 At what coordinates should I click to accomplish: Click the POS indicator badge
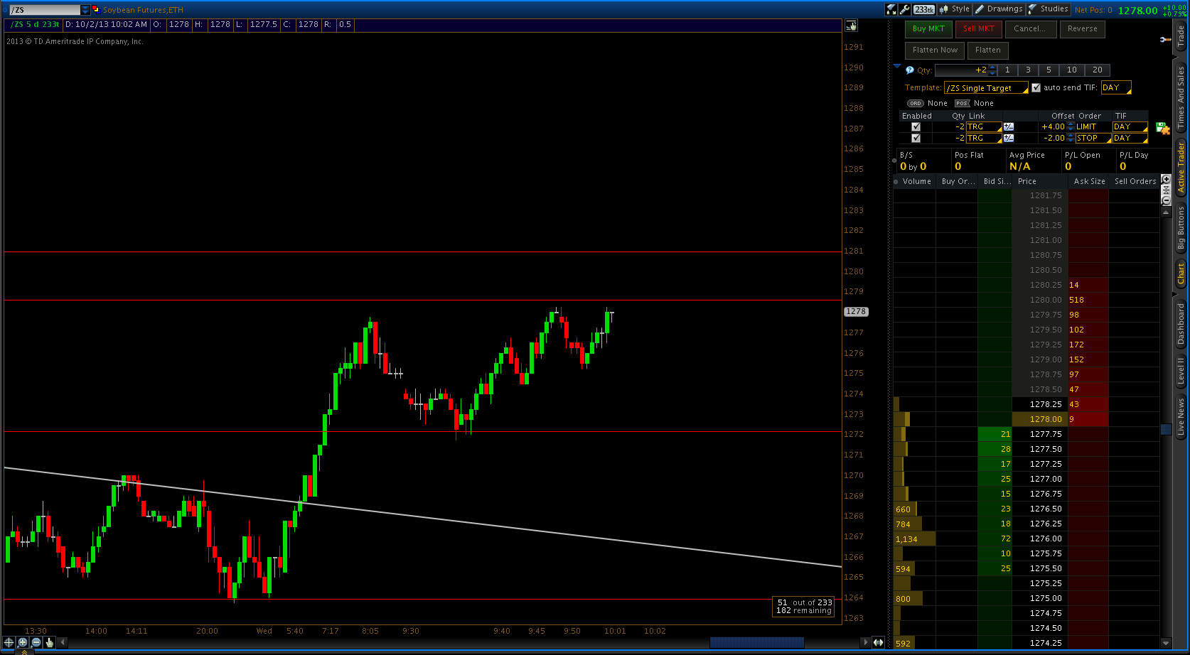963,104
